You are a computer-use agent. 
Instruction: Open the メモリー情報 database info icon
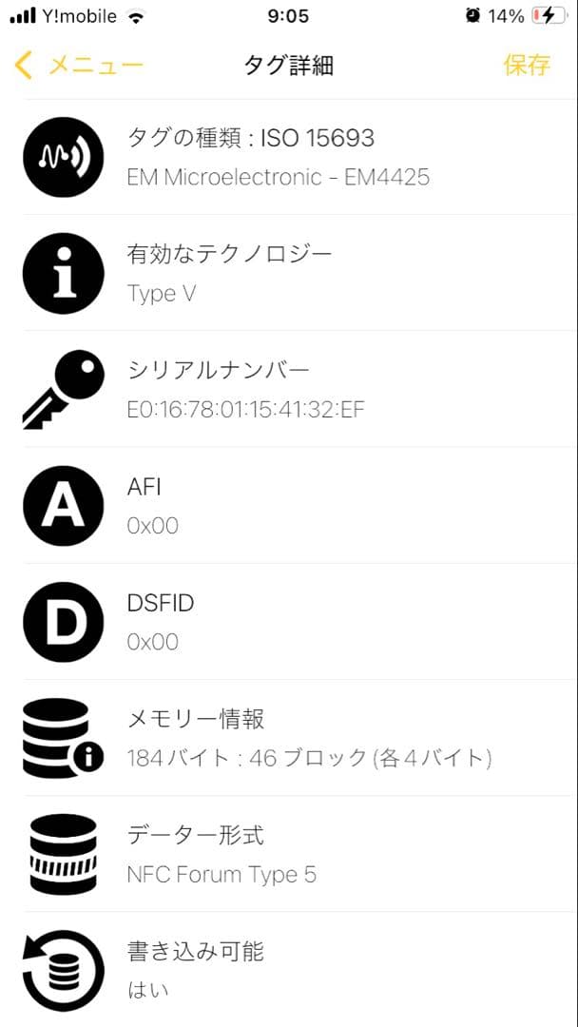pos(63,738)
